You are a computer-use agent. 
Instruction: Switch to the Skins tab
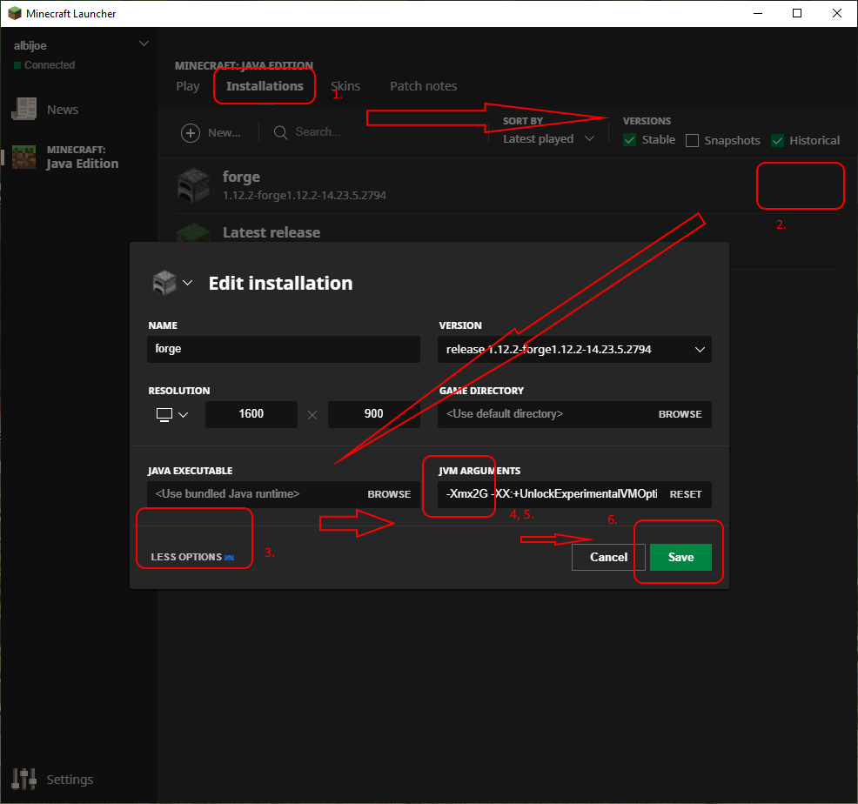pyautogui.click(x=345, y=86)
